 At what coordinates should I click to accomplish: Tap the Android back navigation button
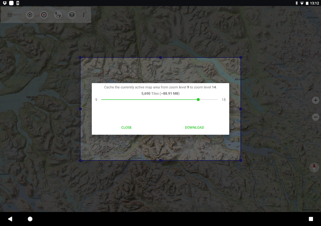10,219
